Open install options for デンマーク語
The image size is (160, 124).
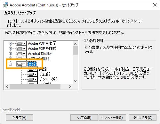pos(32,79)
